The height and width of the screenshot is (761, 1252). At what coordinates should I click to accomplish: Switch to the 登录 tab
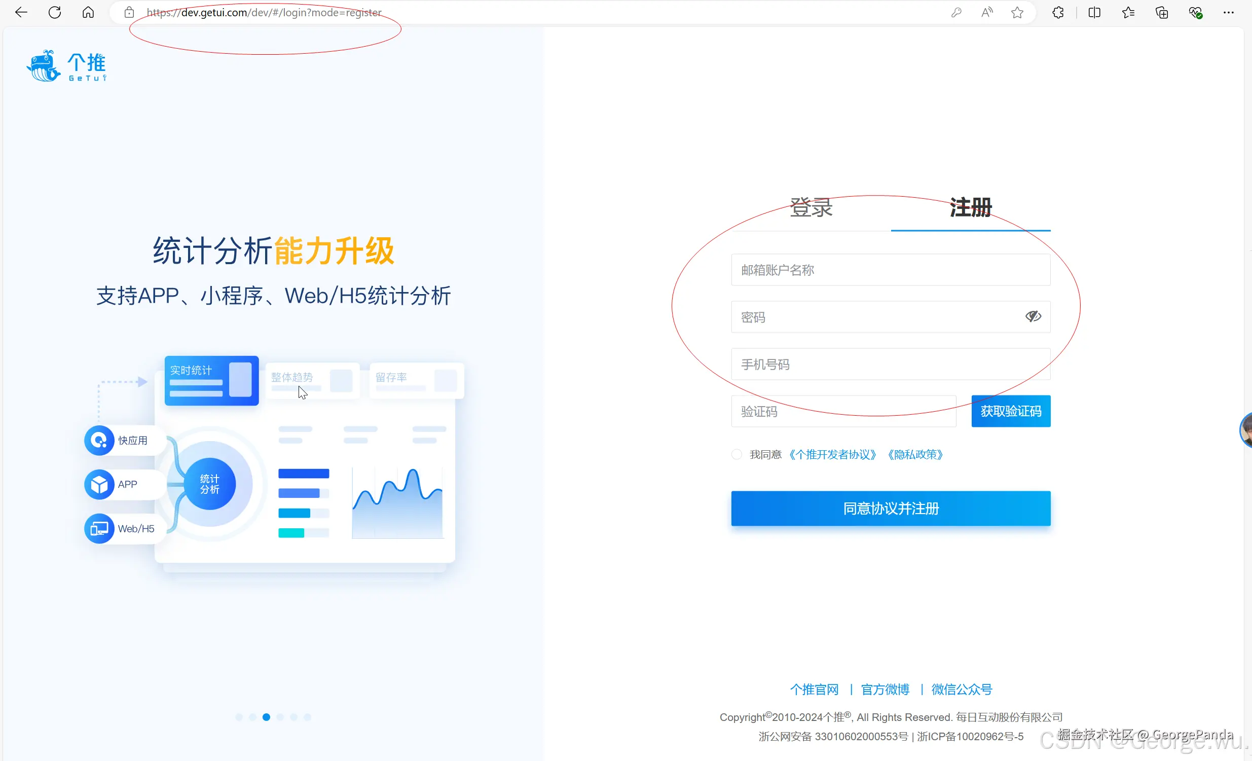(811, 207)
